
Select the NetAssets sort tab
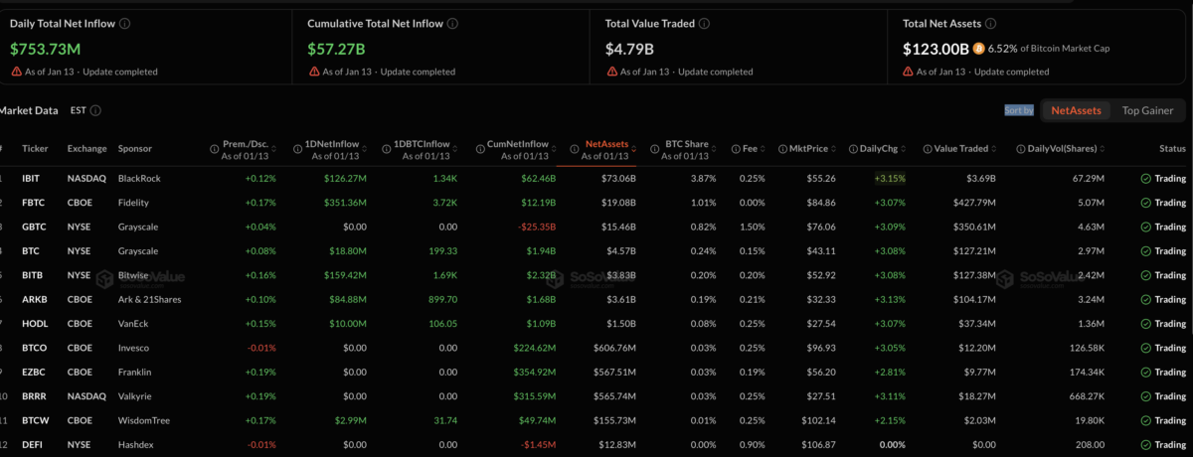(x=1076, y=111)
